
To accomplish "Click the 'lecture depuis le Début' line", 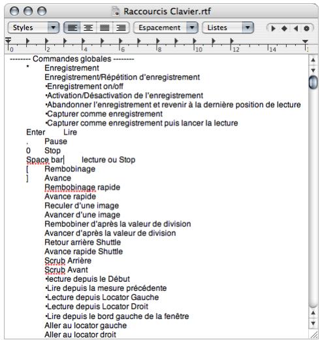I will click(x=88, y=279).
